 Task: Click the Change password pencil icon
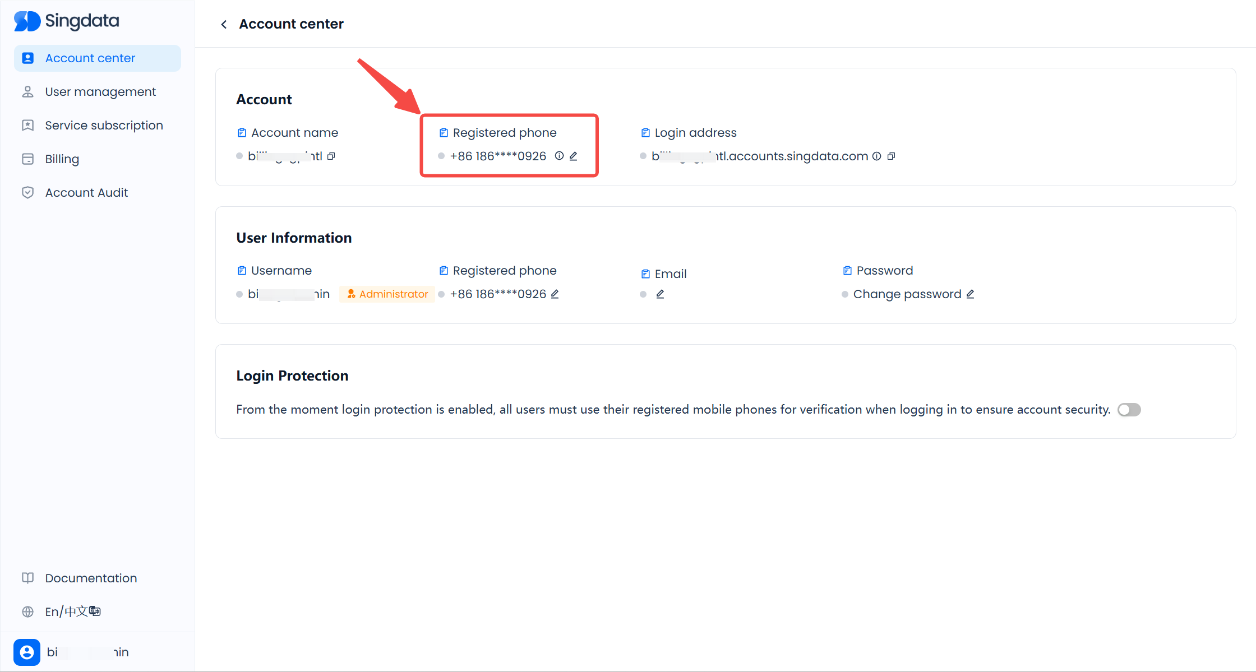(970, 294)
